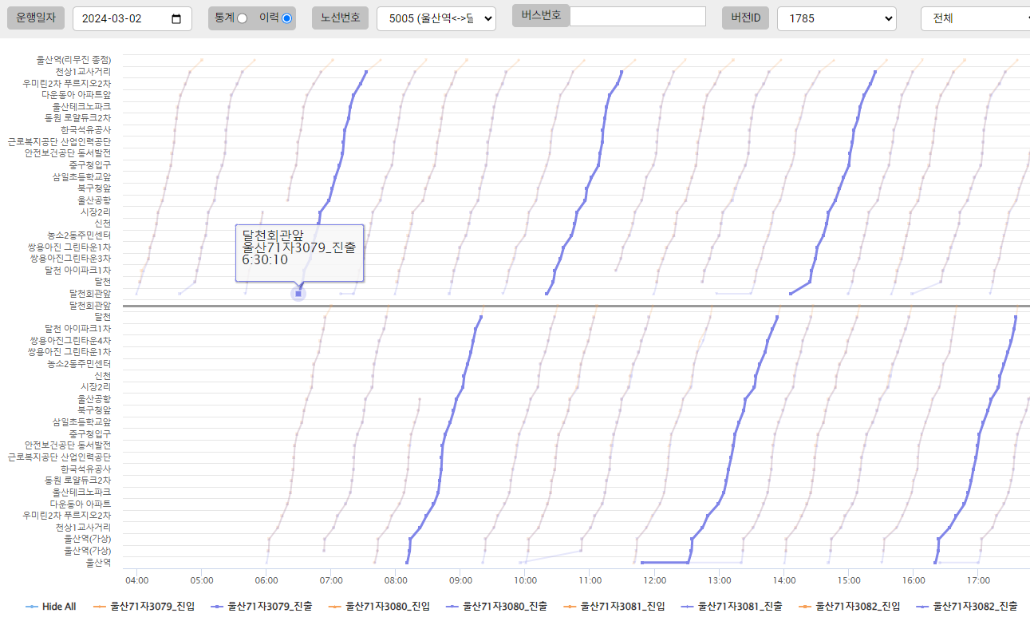Click the highlighted 6:30:10 data point marker

(298, 294)
